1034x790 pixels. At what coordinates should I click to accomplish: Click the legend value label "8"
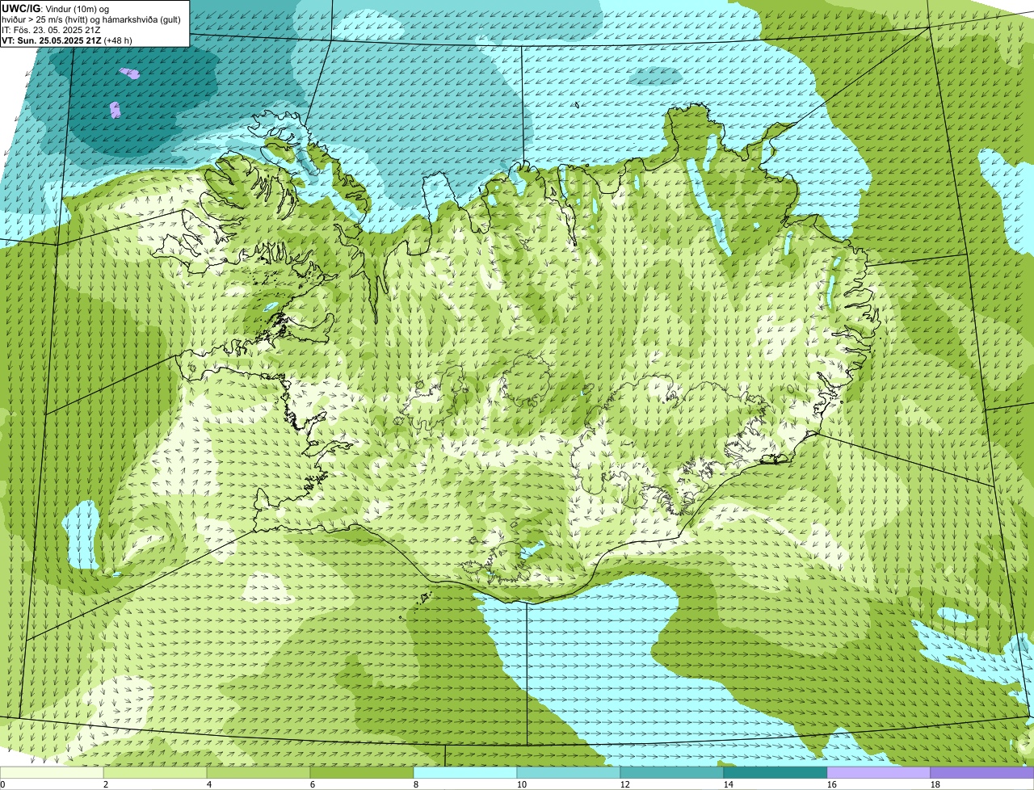click(416, 784)
